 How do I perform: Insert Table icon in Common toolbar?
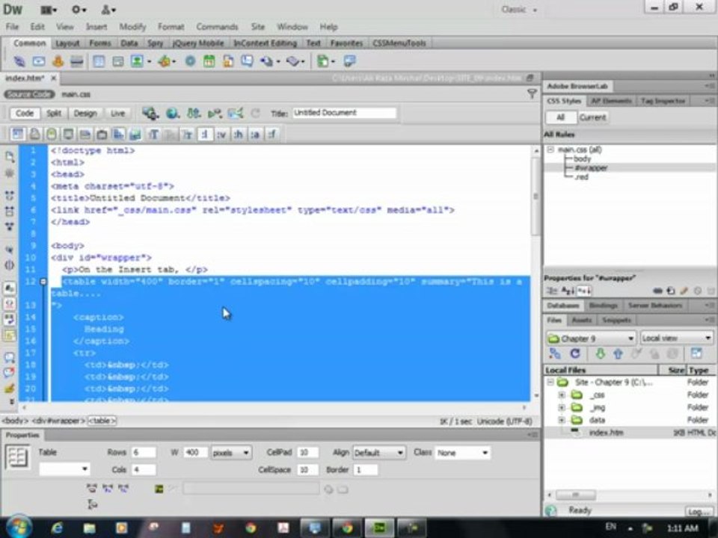[x=99, y=61]
